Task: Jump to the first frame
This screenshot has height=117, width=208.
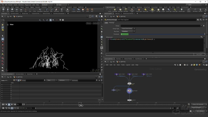Action: click(x=3, y=105)
